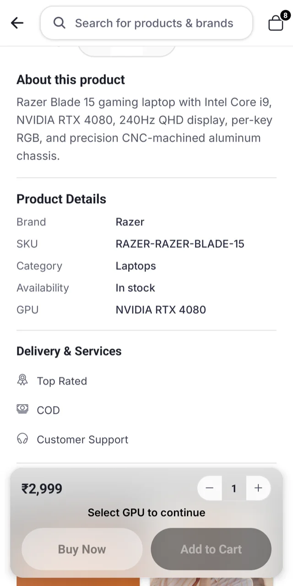Image resolution: width=293 pixels, height=586 pixels.
Task: Tap the Top Rated service label
Action: (62, 381)
